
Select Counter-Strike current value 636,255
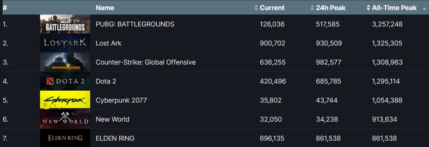coord(273,62)
